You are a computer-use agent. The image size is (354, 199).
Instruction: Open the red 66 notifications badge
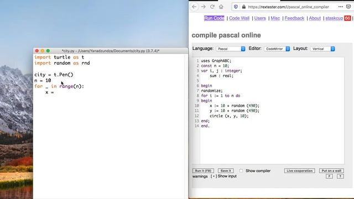pos(347,18)
